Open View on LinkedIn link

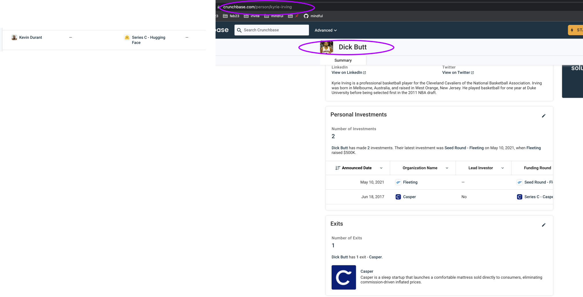347,73
